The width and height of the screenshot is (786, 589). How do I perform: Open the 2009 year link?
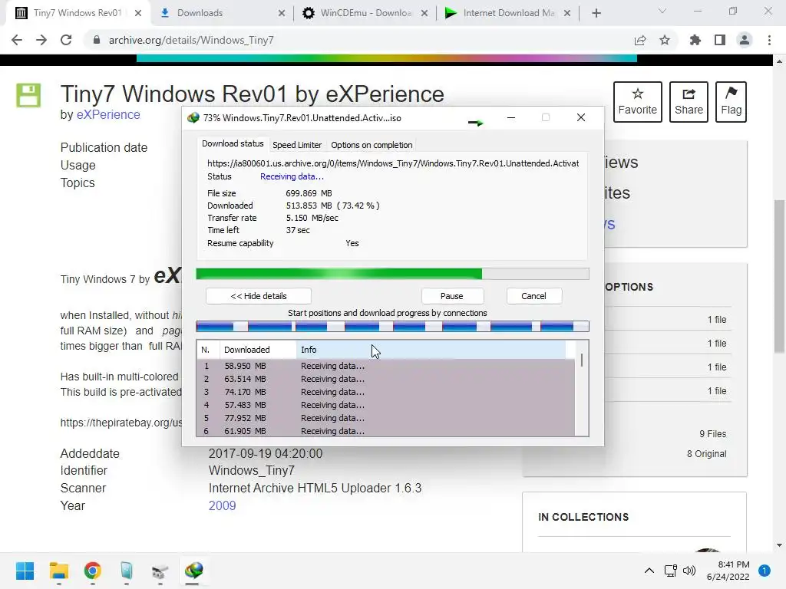pos(222,506)
